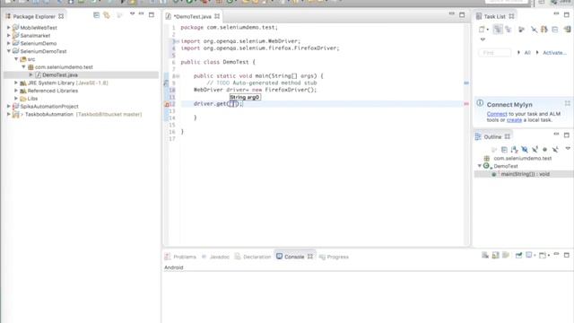574x323 pixels.
Task: Open Package Explorer view menu arrow
Action: coord(132,14)
